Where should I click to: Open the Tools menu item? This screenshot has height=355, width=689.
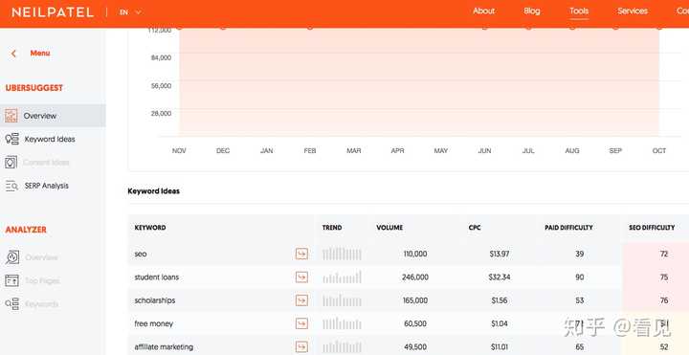(579, 11)
